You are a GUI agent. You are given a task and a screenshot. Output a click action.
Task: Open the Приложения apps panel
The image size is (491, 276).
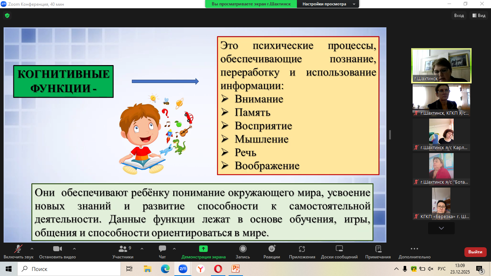(x=302, y=249)
